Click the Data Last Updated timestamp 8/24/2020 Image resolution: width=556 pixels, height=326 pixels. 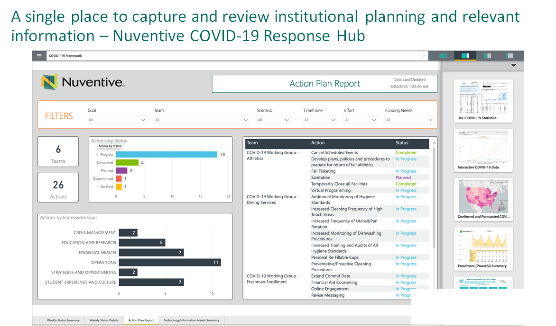pyautogui.click(x=409, y=87)
